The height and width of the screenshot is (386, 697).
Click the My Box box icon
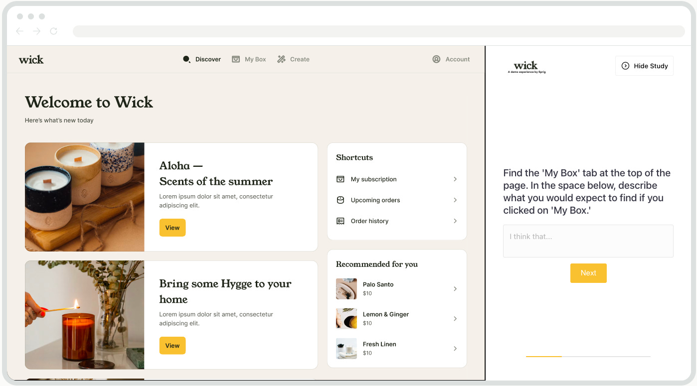tap(236, 59)
